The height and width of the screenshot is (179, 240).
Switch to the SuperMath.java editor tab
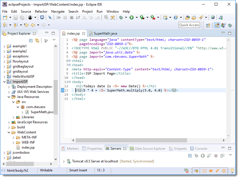click(x=103, y=33)
